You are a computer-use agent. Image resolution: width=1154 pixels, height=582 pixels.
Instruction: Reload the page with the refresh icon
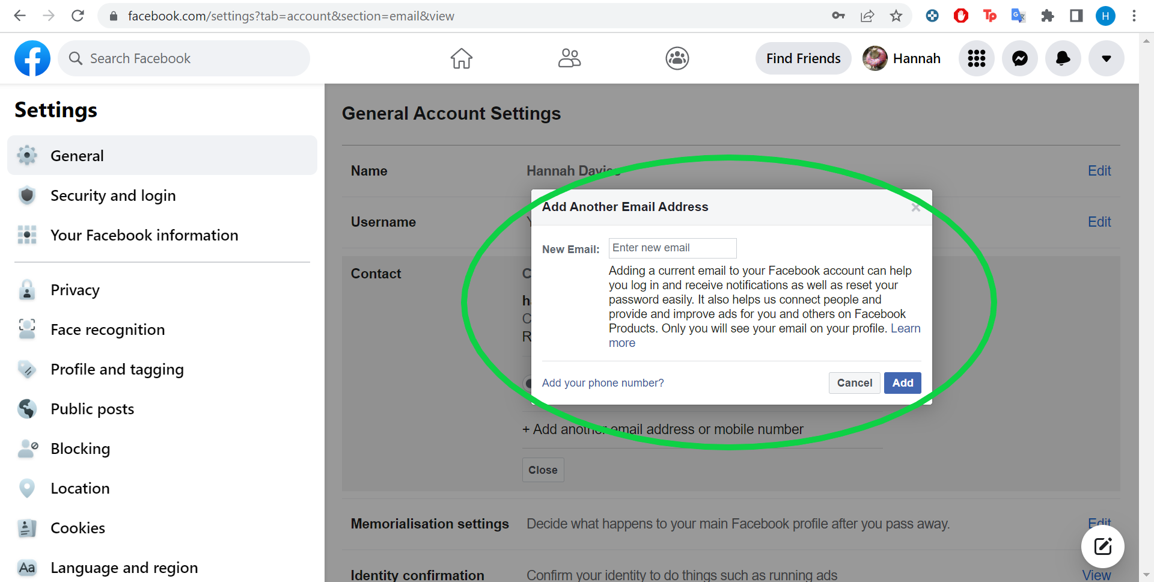coord(78,16)
